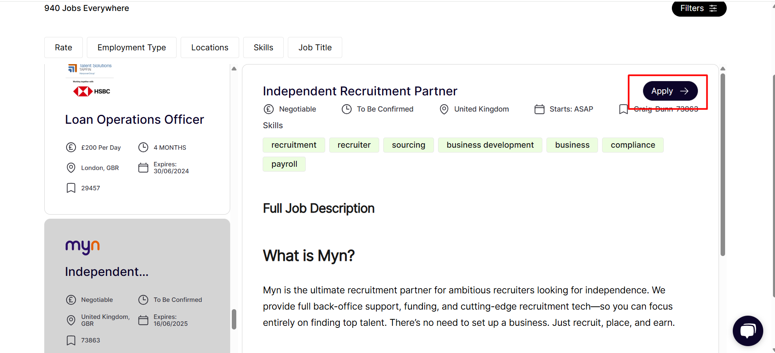Screen dimensions: 775x353
Task: Click the location pin beside United Kingdom in details
Action: pos(444,109)
